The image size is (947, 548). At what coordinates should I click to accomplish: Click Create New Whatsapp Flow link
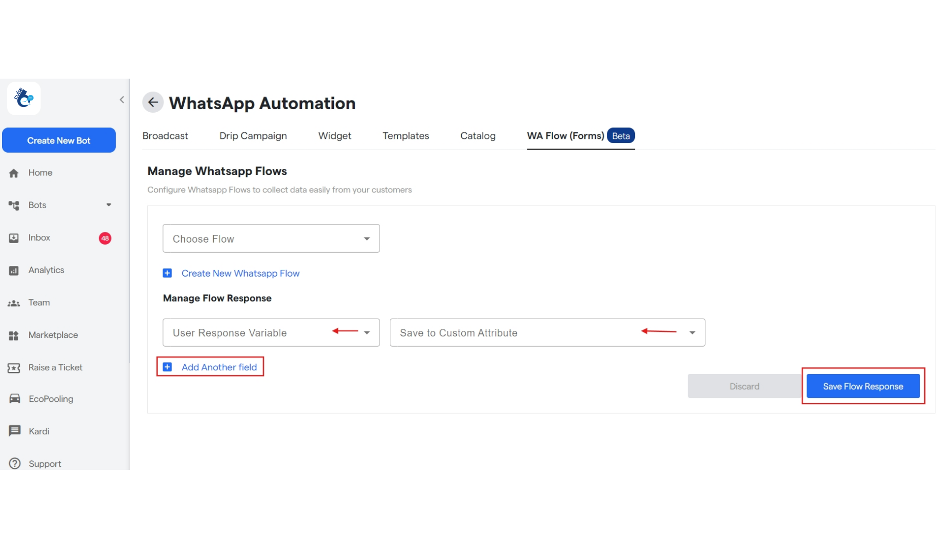tap(241, 273)
